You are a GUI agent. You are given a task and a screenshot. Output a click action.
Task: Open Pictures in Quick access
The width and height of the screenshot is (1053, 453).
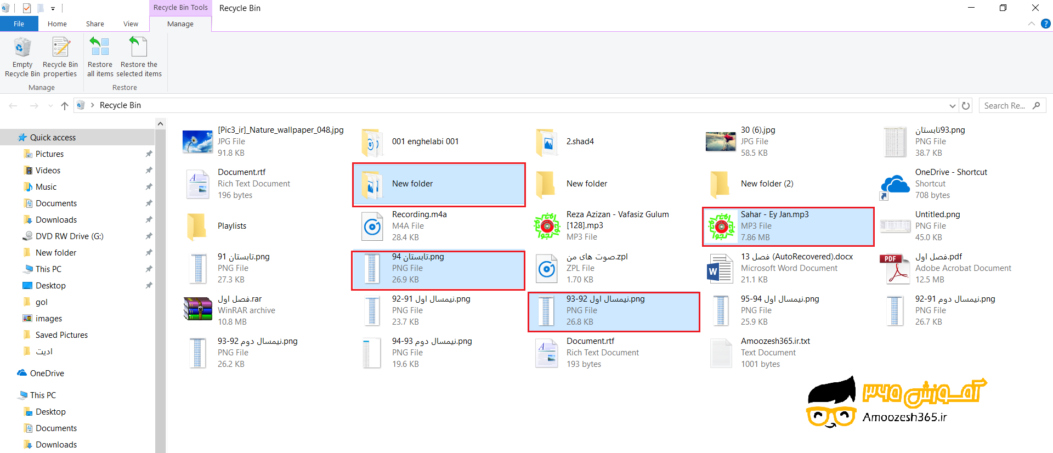tap(49, 154)
